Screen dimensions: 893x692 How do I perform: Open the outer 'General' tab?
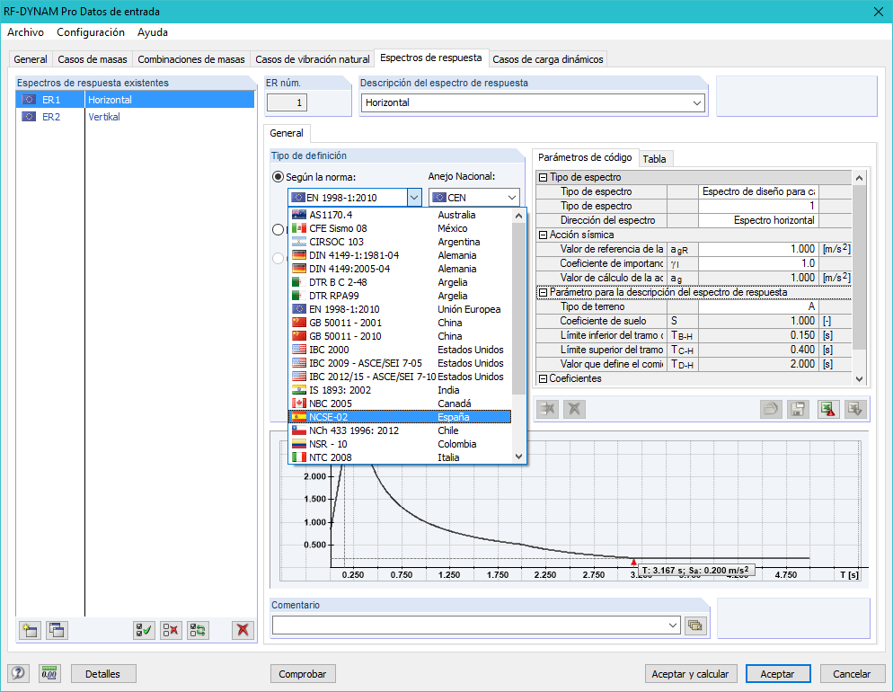[31, 59]
